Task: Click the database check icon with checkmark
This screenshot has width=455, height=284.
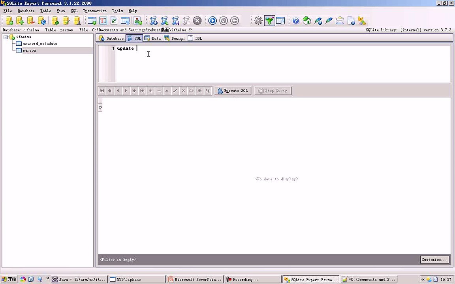Action: point(66,21)
